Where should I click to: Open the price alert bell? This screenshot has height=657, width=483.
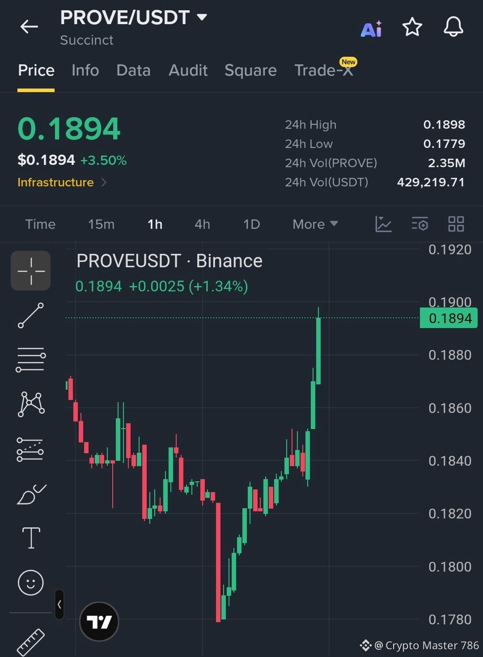click(x=453, y=27)
